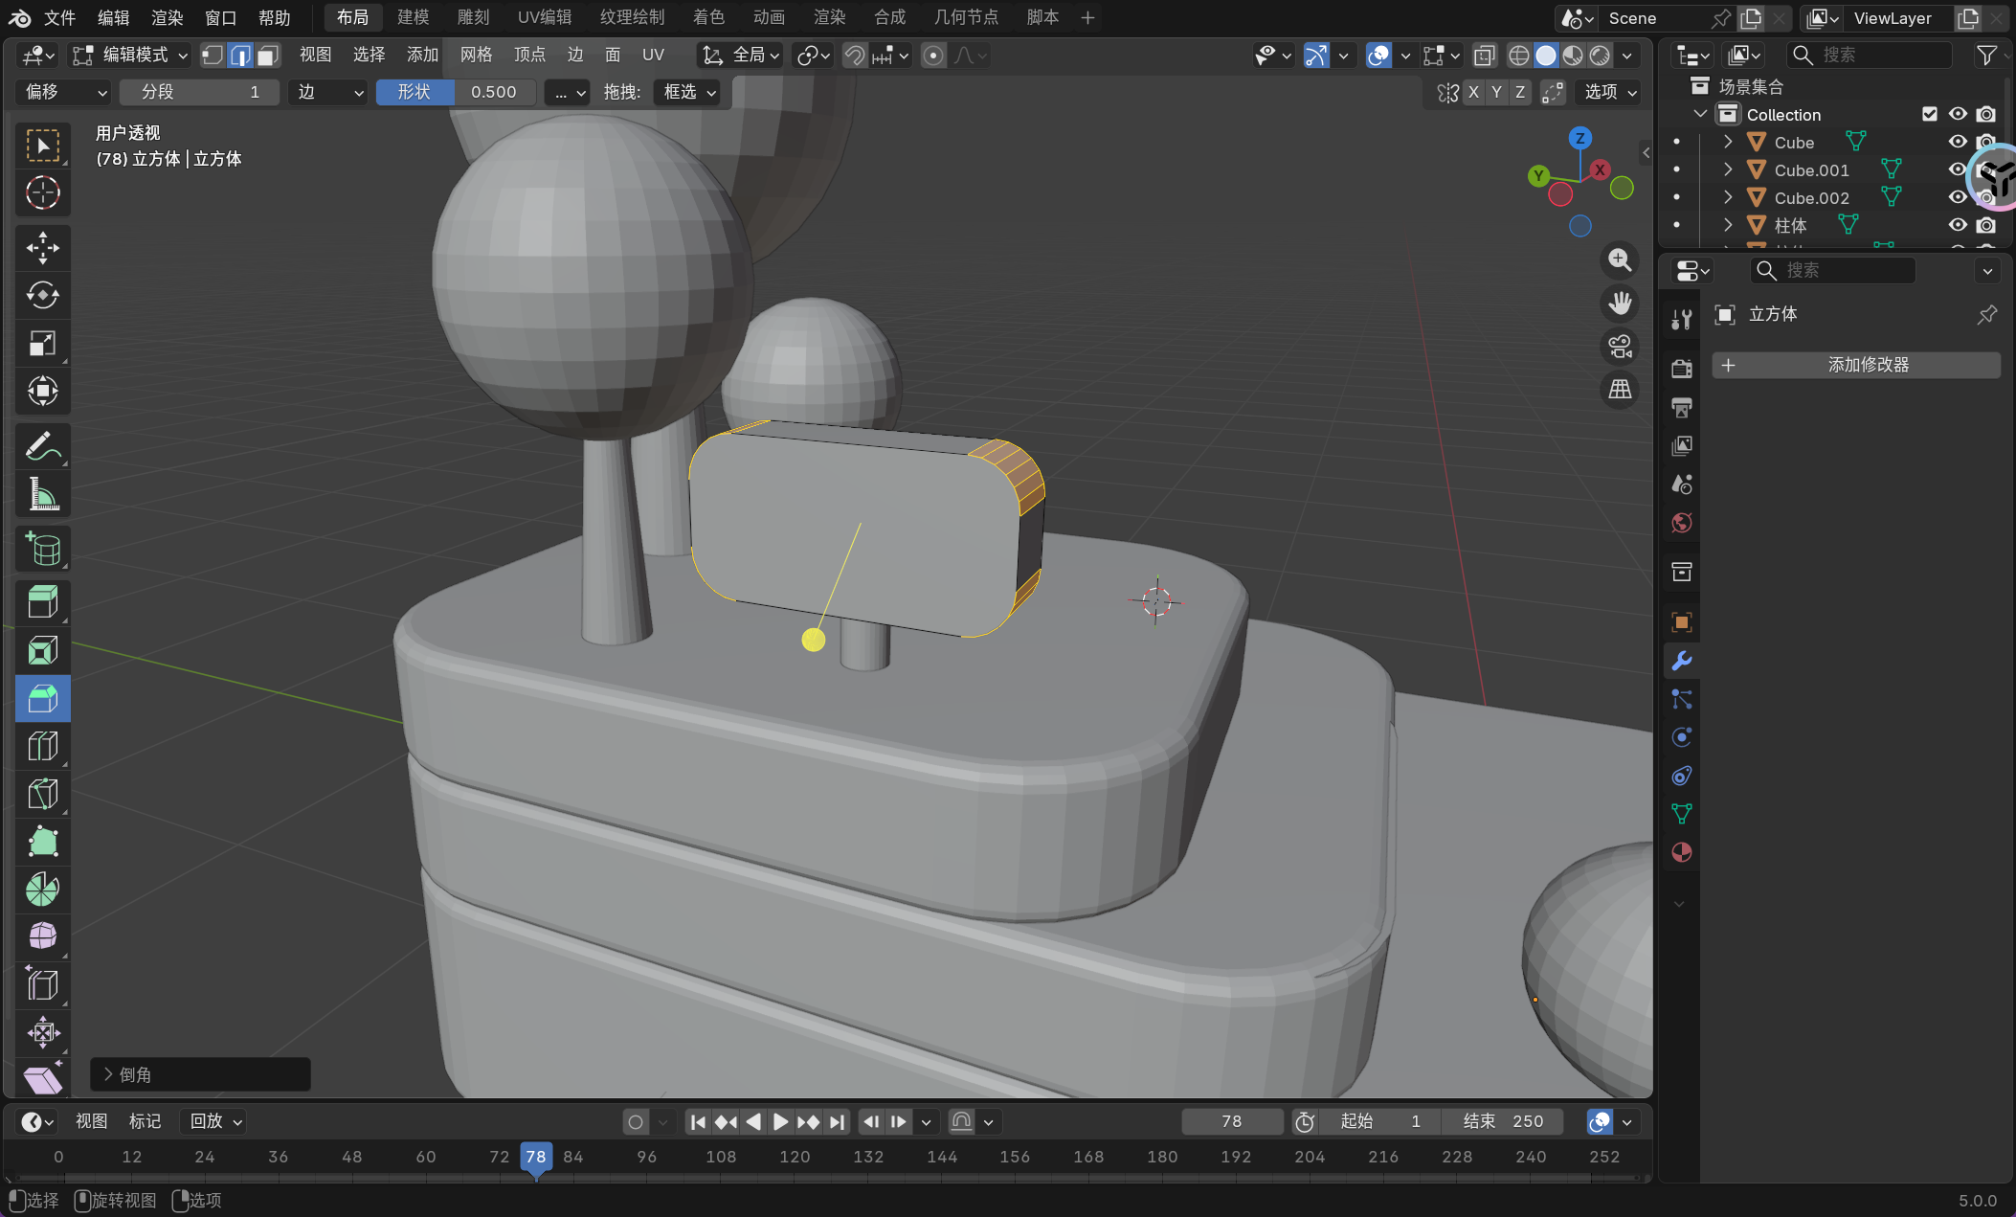This screenshot has height=1217, width=2016.
Task: Select the Knife tool
Action: [42, 794]
